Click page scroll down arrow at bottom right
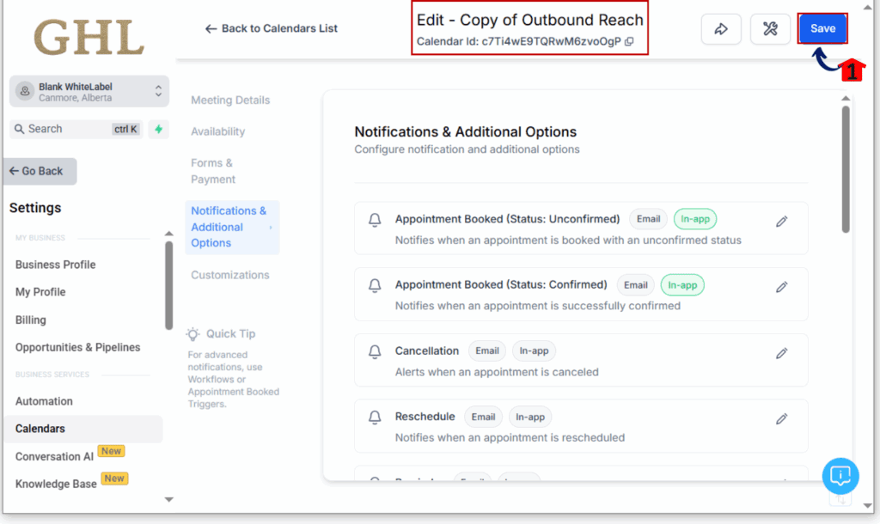Screen dimensions: 880x524 click(868, 505)
